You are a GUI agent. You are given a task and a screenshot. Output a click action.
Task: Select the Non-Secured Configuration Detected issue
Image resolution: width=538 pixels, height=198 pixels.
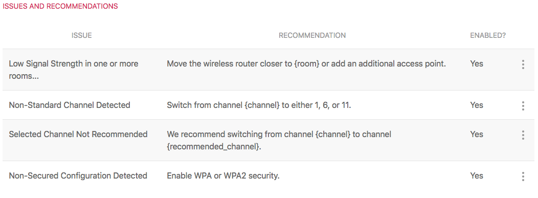click(78, 175)
